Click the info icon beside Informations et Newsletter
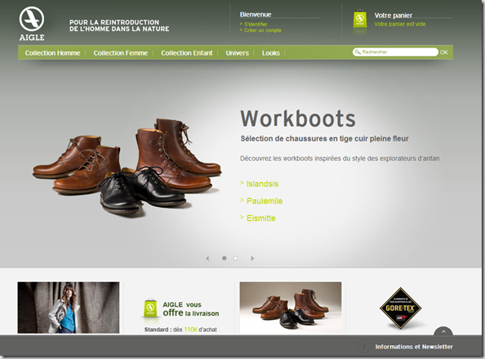Viewport: 485px width, 359px height. coord(364,346)
